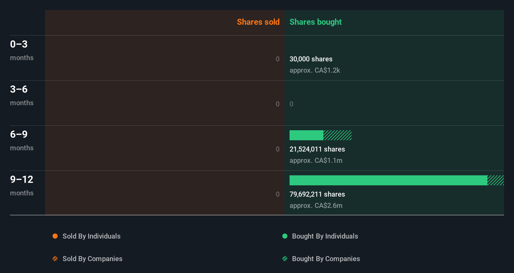Click the hatched bar segment in the 6–9 months row
The height and width of the screenshot is (273, 514).
tap(337, 135)
